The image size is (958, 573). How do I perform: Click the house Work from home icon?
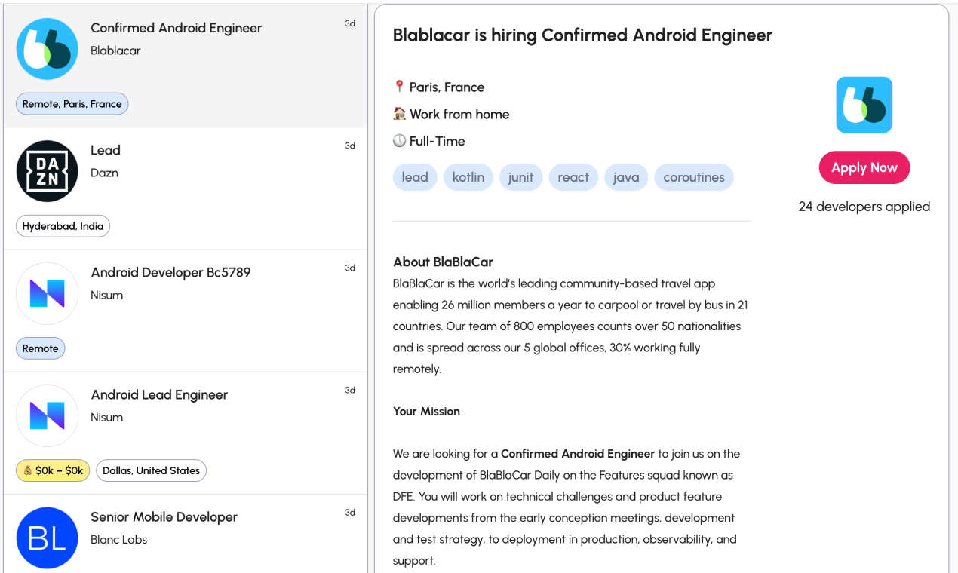(400, 114)
